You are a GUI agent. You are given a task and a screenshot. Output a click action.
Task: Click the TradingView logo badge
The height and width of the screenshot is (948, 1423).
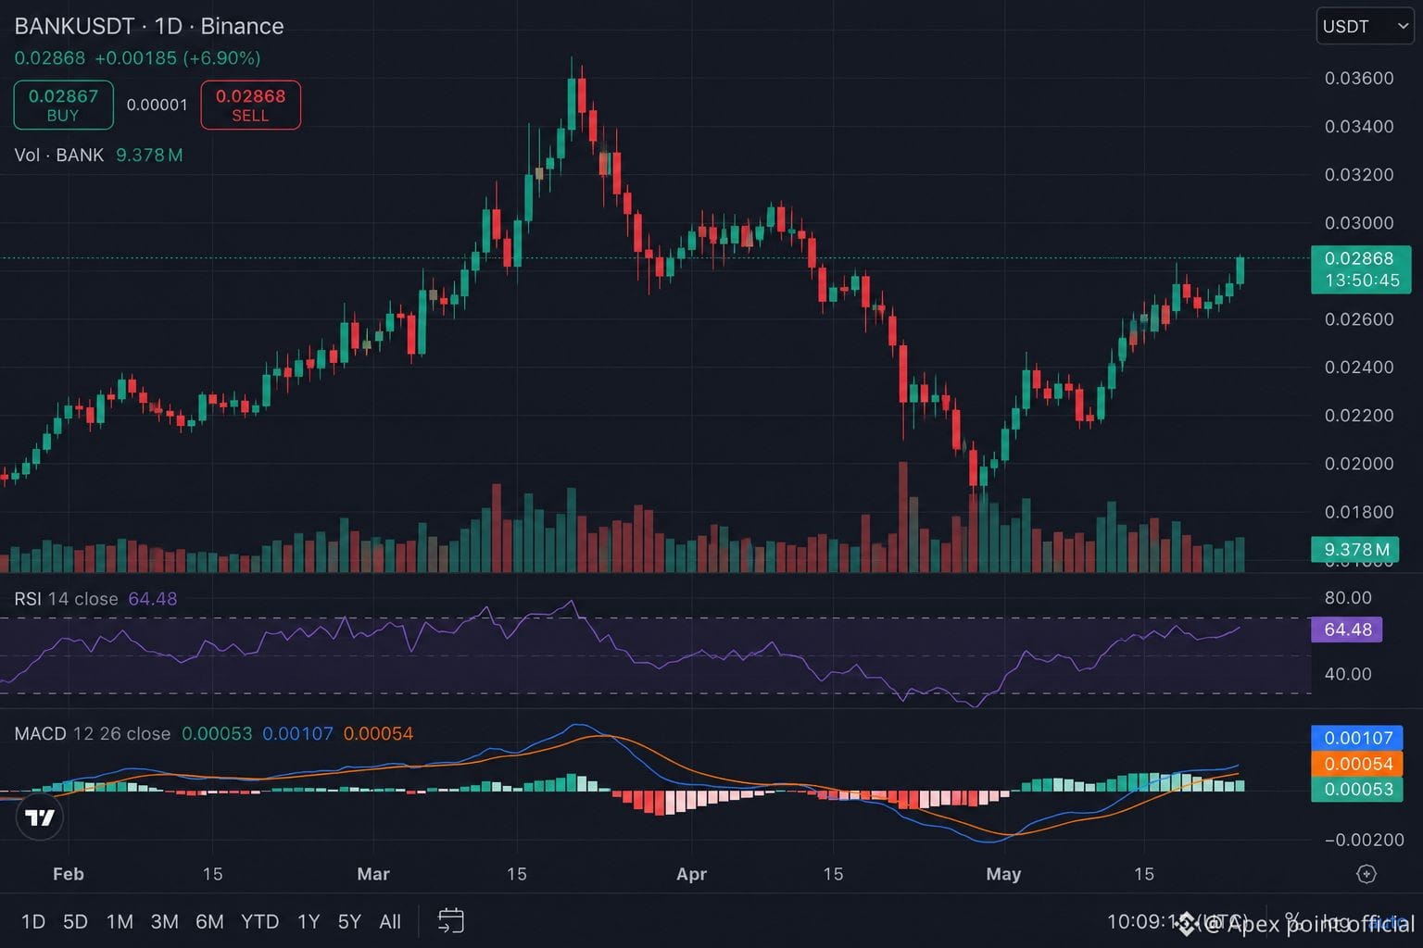point(40,817)
